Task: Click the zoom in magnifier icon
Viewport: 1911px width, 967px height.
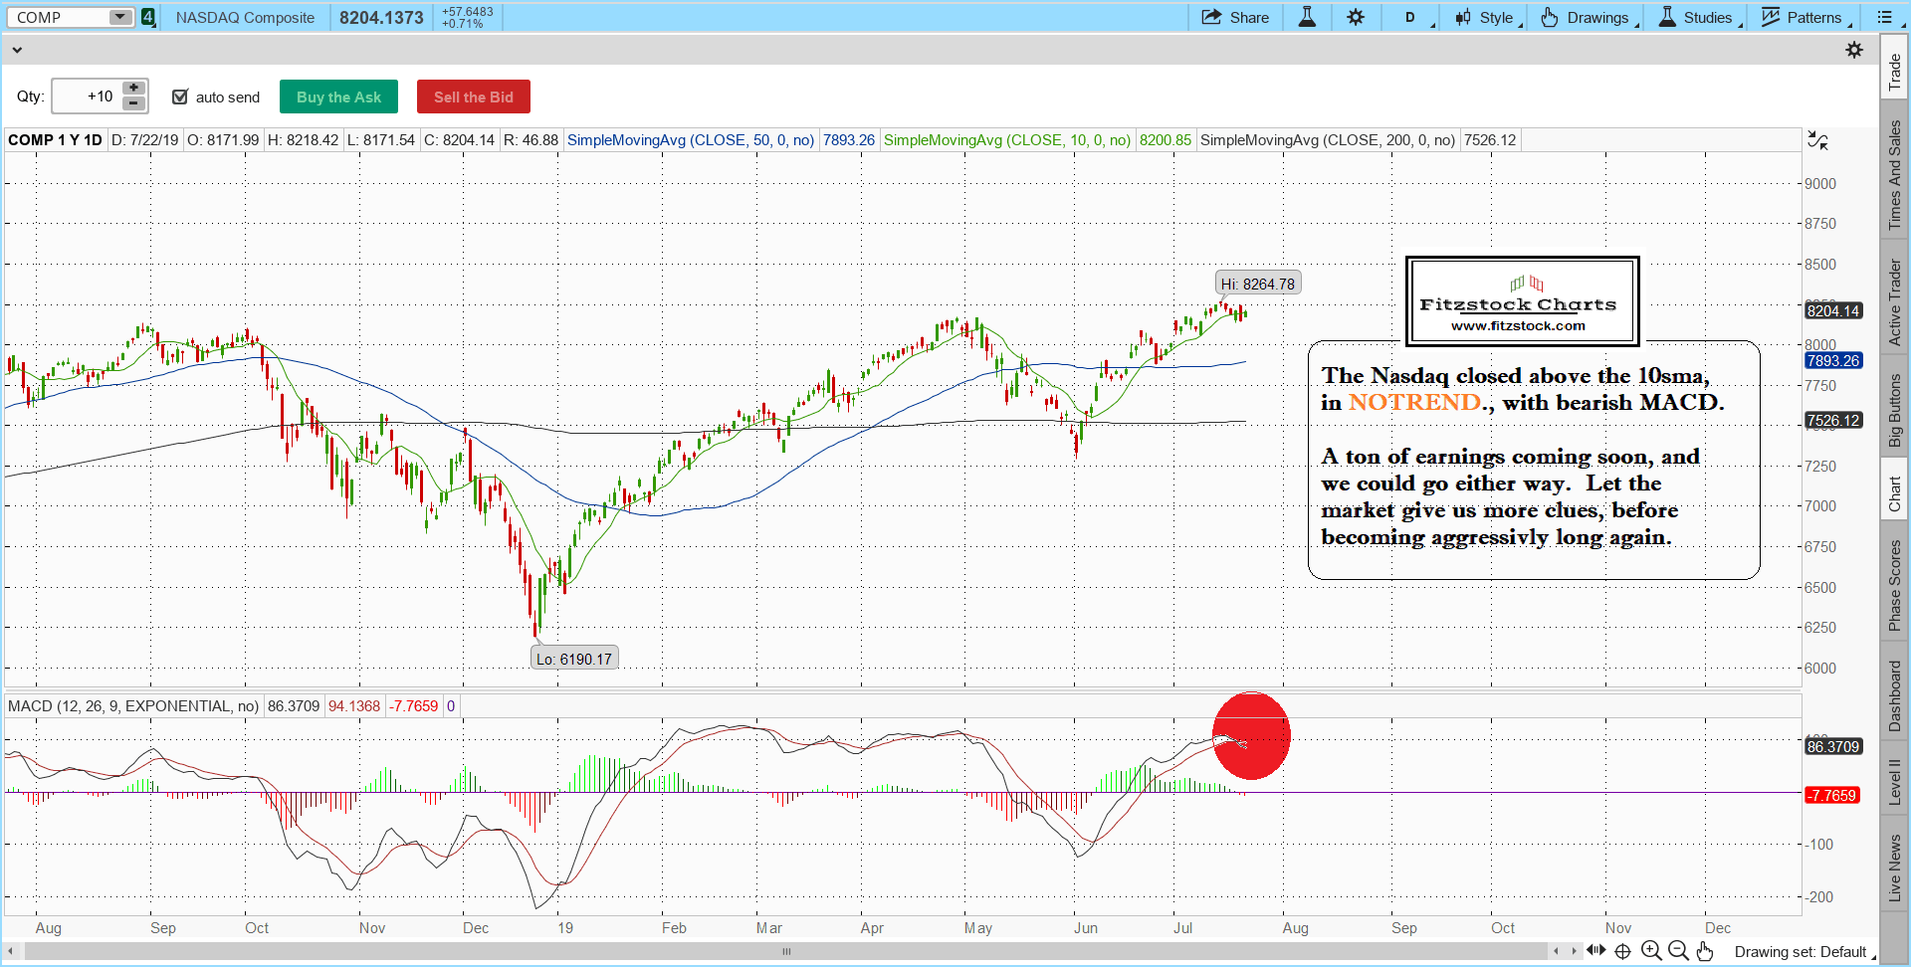Action: 1651,951
